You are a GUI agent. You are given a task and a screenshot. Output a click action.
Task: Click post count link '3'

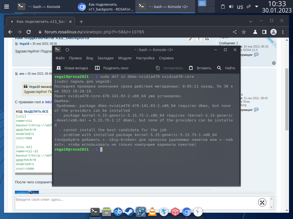[x=237, y=43]
